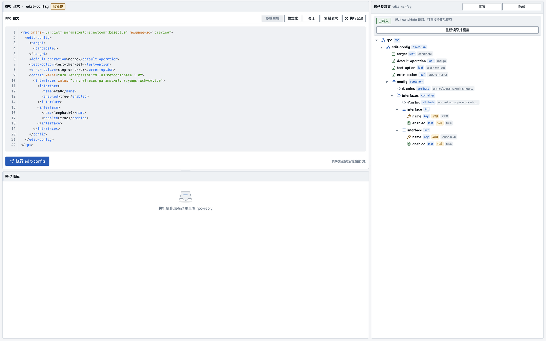Click 重置 in the parameter tree panel
The image size is (546, 341).
482,7
